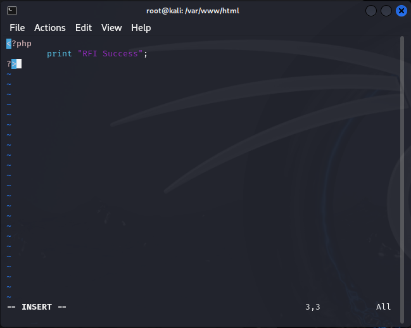Click the "print" keyword in the code
The image size is (411, 328).
(60, 54)
